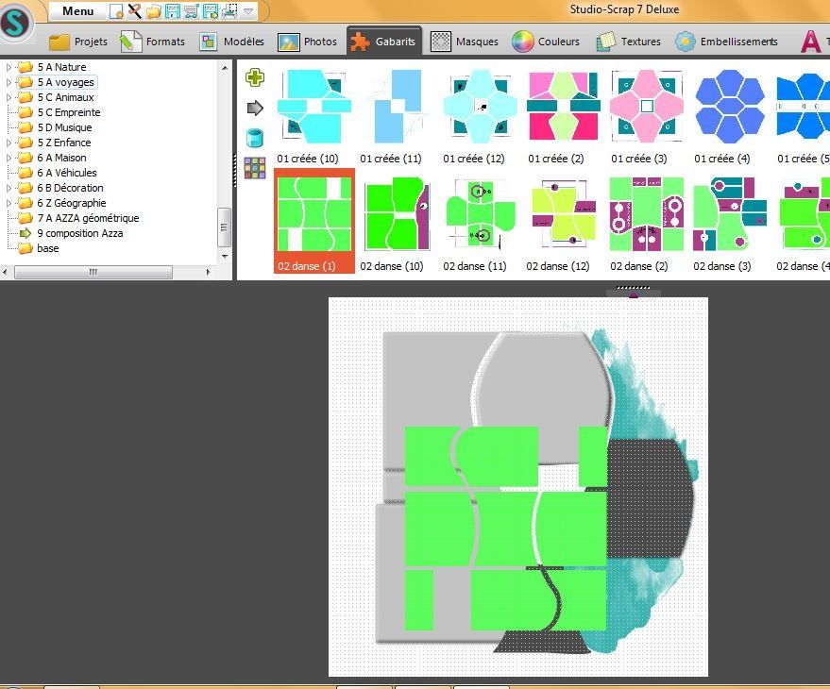The width and height of the screenshot is (830, 689).
Task: Click the floppy disk with arrow export icon
Action: [211, 11]
